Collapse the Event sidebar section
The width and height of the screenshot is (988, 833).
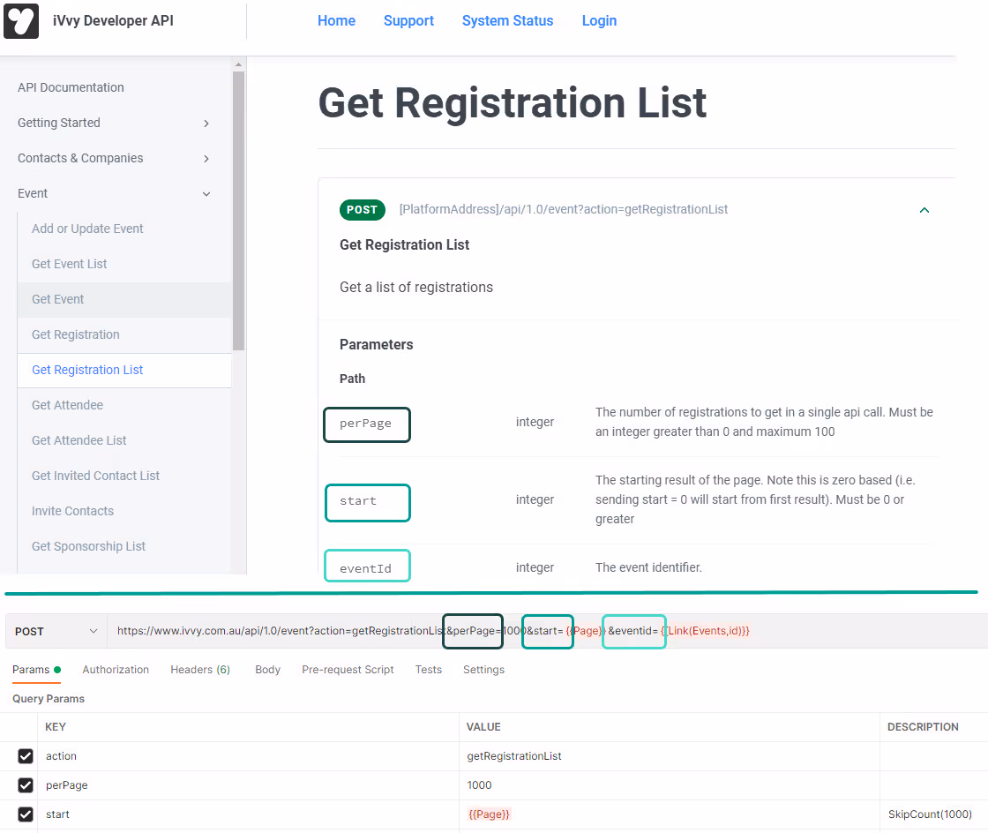(206, 194)
